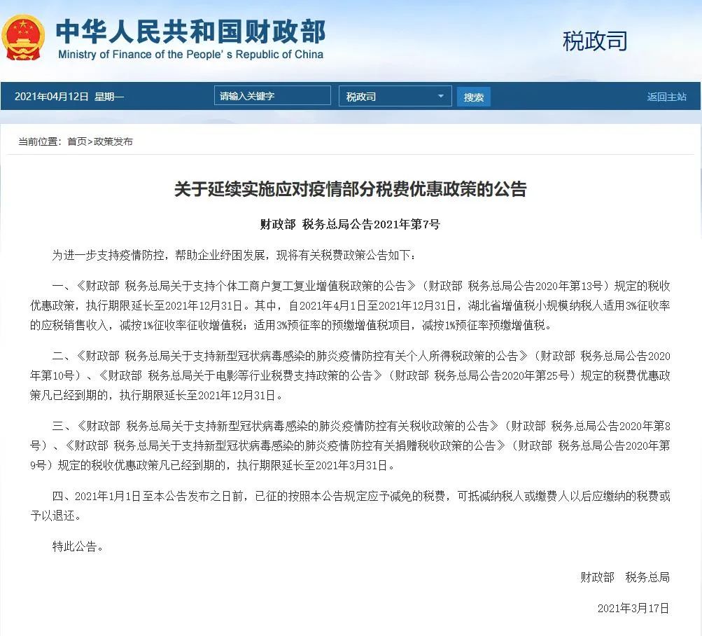Image resolution: width=702 pixels, height=636 pixels.
Task: Click the 特此公告 closing line
Action: 78,546
